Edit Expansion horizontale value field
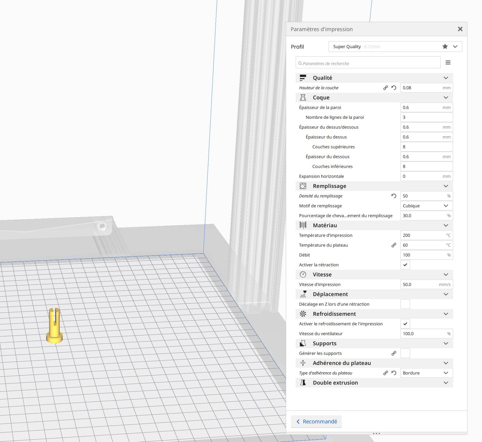This screenshot has width=482, height=442. [427, 176]
